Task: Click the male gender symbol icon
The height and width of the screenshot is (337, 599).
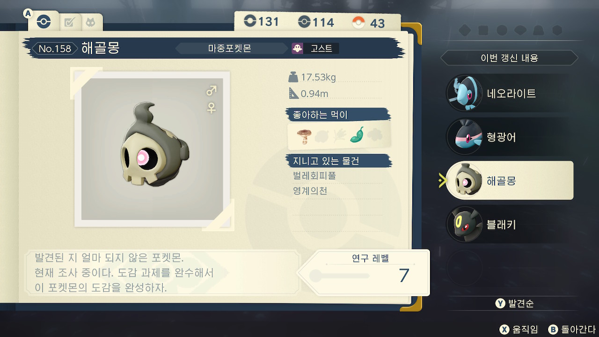Action: click(212, 90)
